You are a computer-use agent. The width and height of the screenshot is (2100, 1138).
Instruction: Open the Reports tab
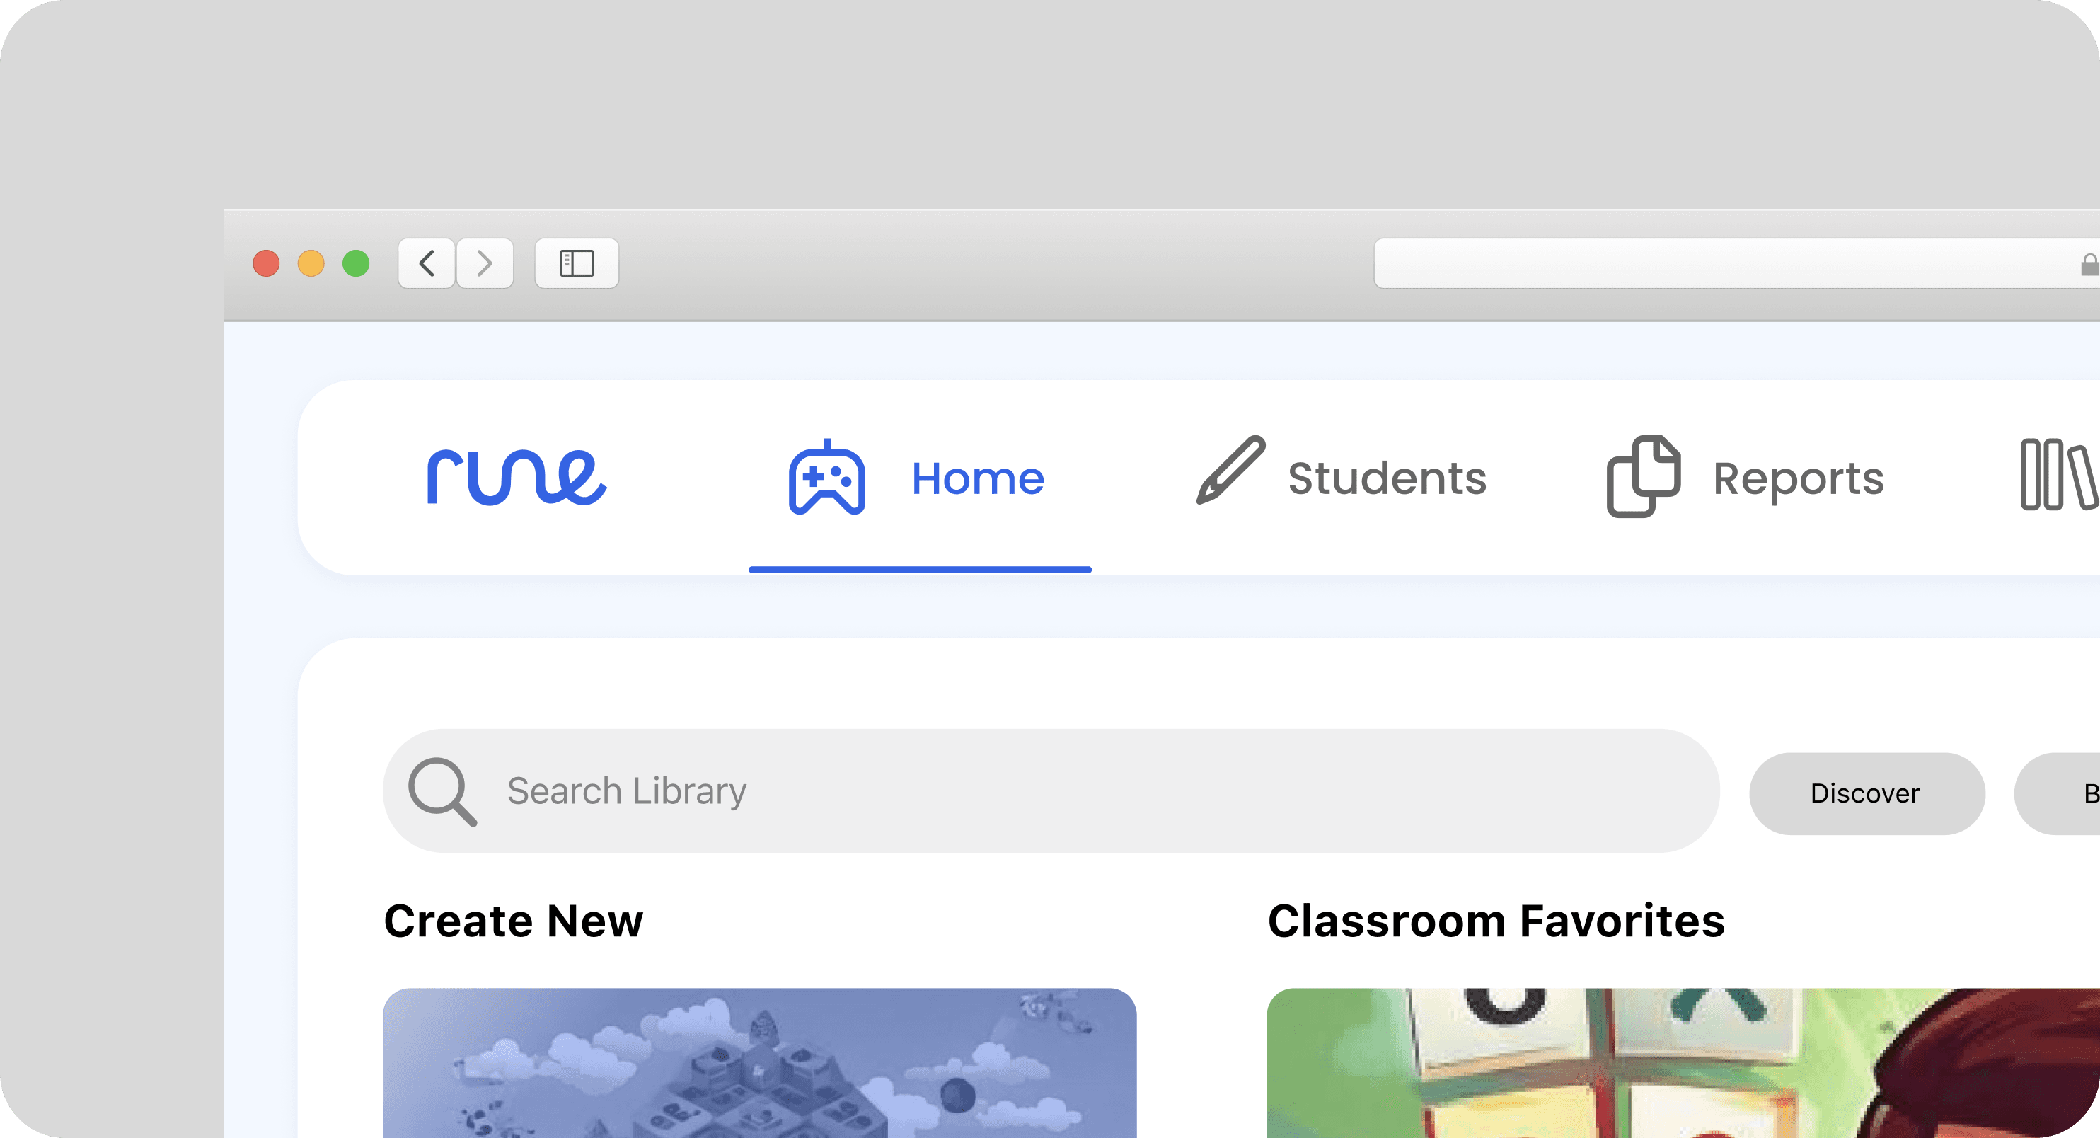tap(1798, 478)
